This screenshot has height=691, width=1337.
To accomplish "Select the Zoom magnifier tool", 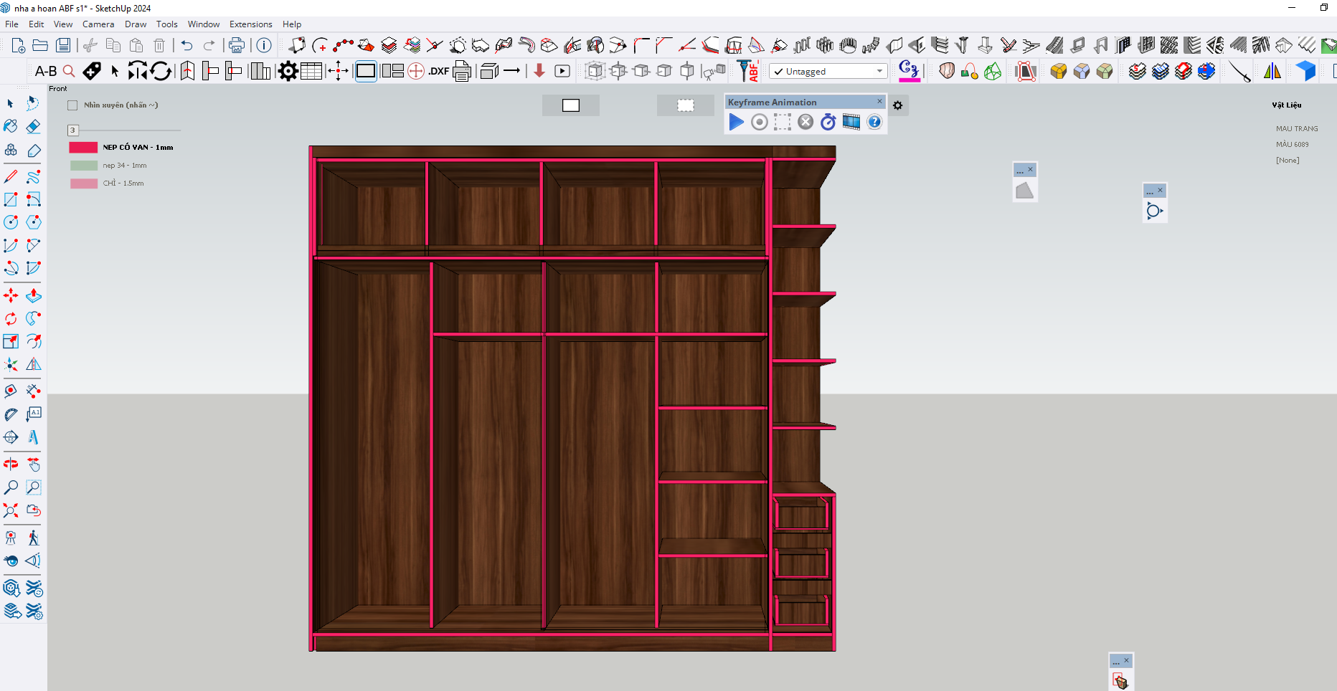I will [x=11, y=487].
